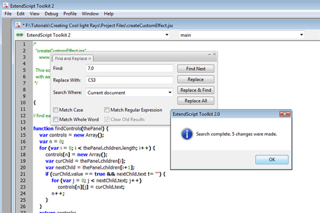Enable the Match Case checkbox
The image size is (320, 213).
pyautogui.click(x=55, y=110)
